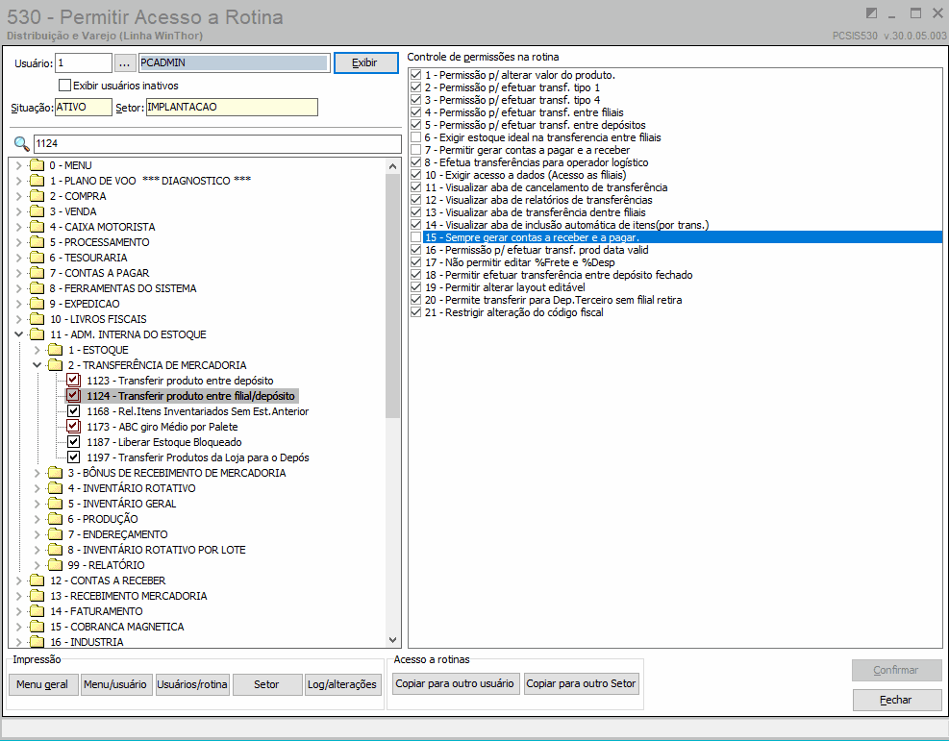This screenshot has width=949, height=741.
Task: Expand 3 - BÔNUS DE RECEBIMENTO DE MERCADORIA
Action: [x=37, y=473]
